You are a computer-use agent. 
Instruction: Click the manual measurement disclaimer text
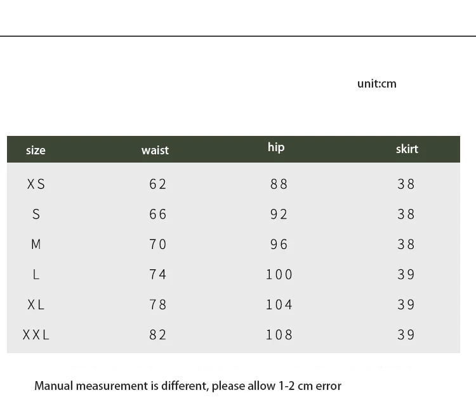(188, 386)
